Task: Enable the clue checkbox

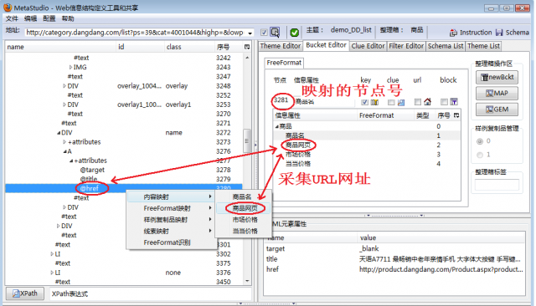Action: coord(391,102)
